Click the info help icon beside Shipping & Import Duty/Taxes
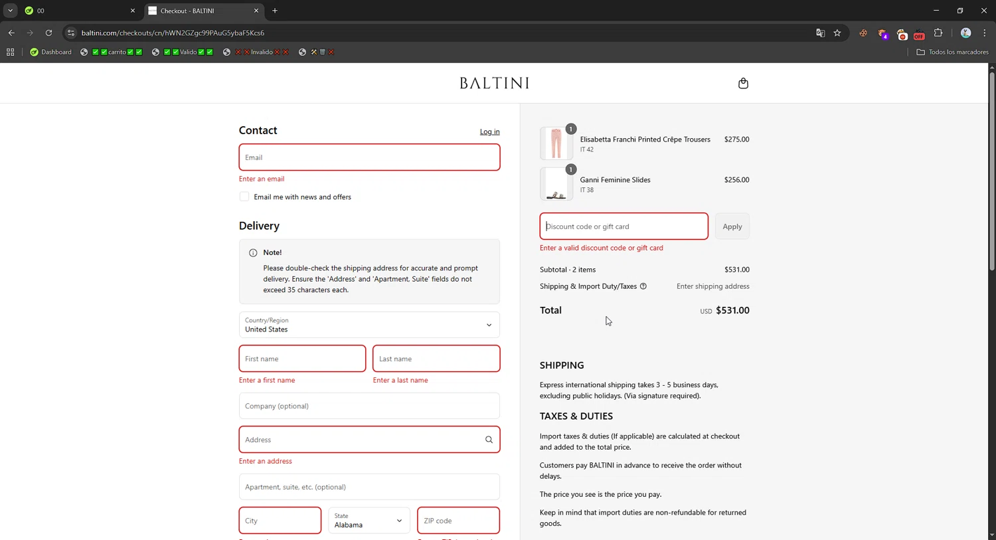996x540 pixels. 643,286
